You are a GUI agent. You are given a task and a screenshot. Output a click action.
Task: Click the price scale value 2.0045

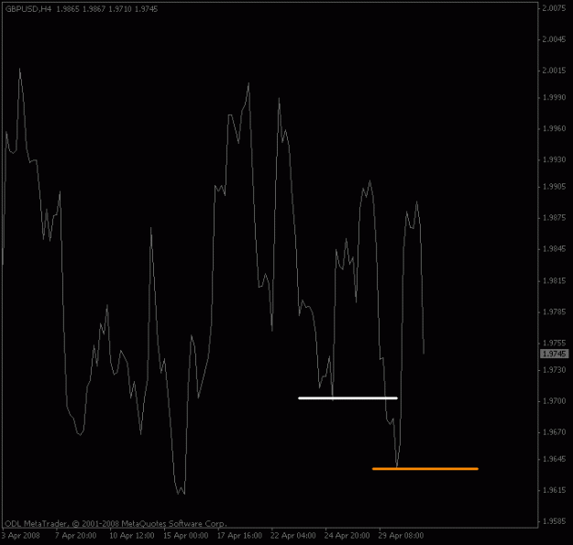click(554, 39)
